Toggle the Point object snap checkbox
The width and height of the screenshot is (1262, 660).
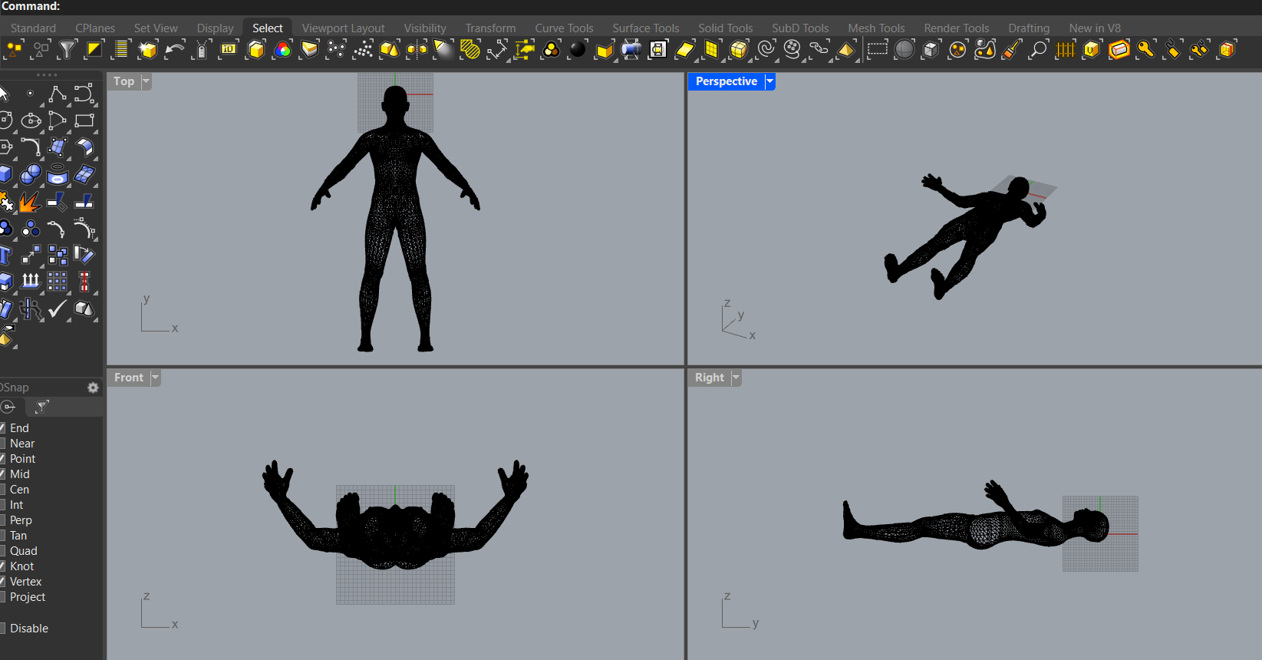2,458
